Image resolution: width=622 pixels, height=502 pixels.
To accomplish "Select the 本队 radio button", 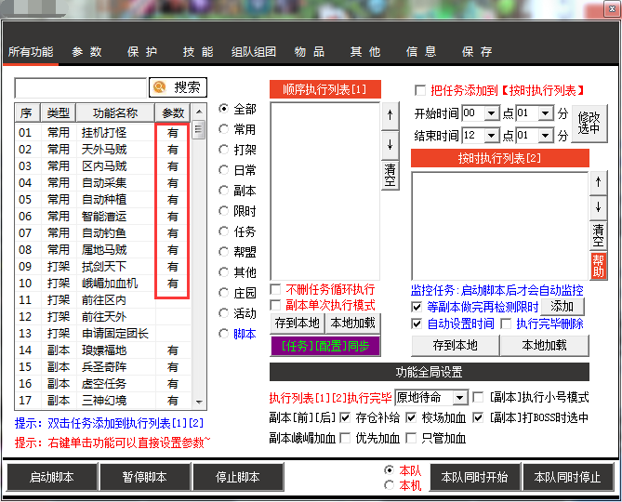I will click(390, 470).
